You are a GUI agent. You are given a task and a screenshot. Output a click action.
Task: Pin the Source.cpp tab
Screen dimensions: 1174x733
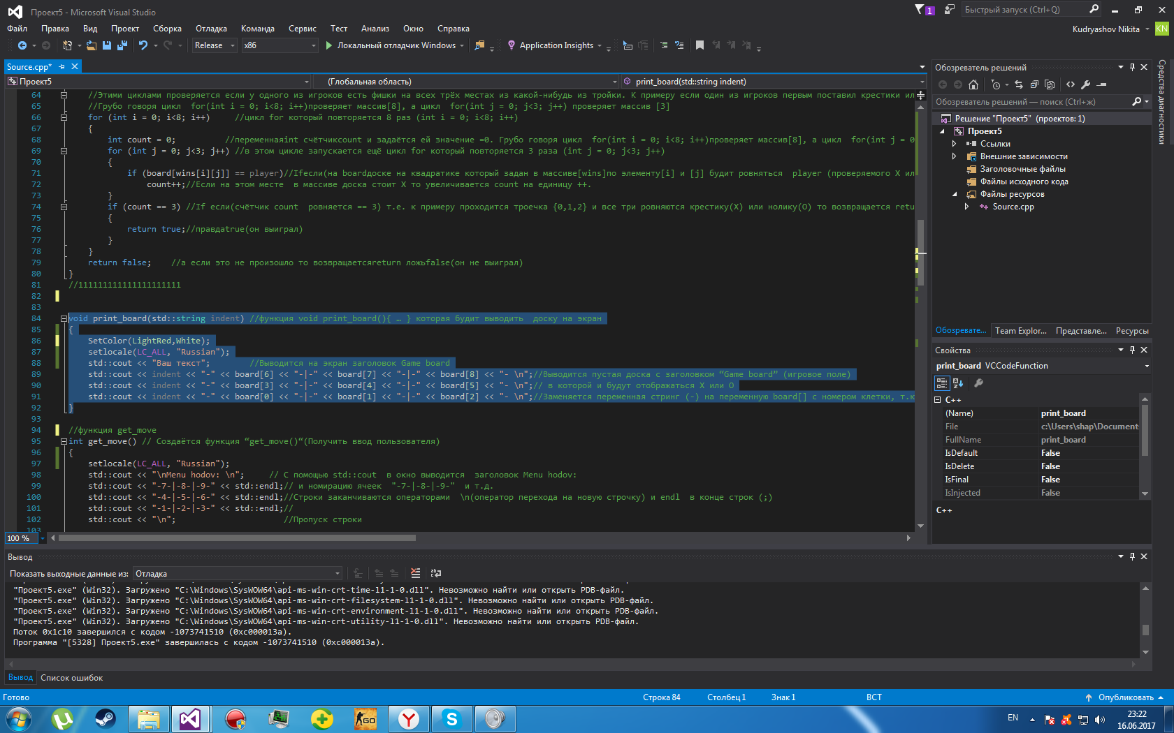62,66
